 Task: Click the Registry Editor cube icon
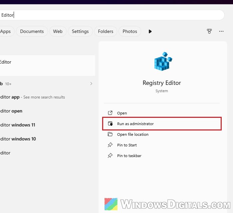163,61
